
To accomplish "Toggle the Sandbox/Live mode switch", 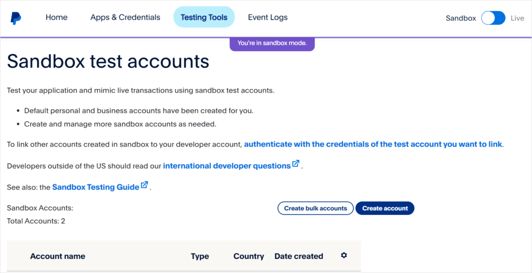I will [x=493, y=18].
